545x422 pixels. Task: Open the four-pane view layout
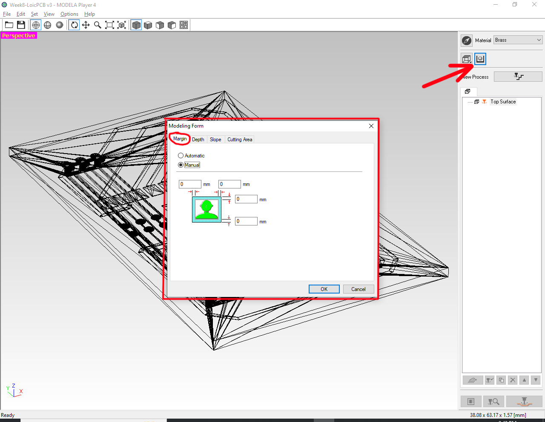point(184,25)
